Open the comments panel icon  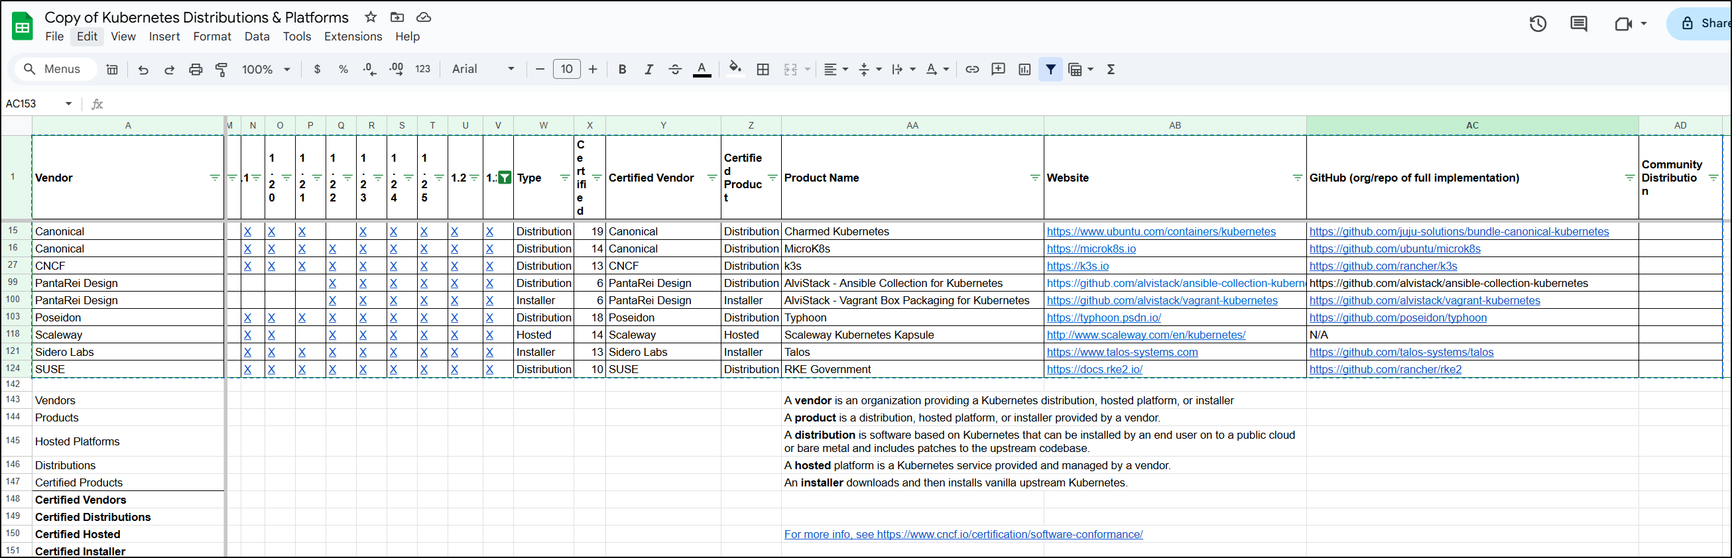(1579, 25)
